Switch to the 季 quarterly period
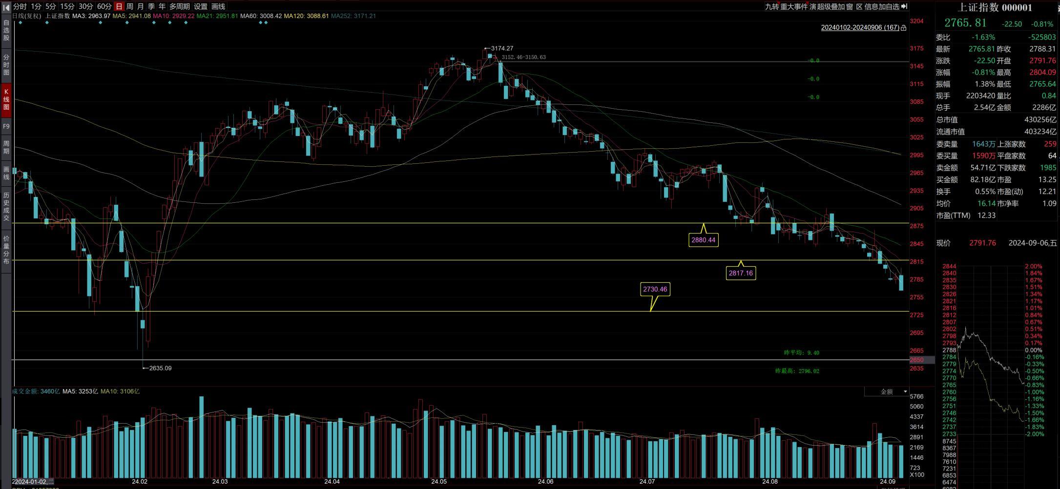The image size is (1060, 489). point(151,6)
